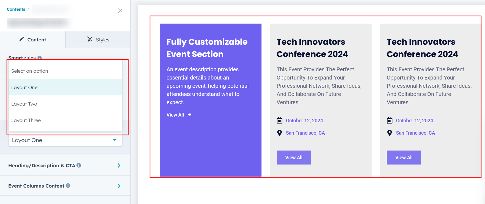Pick Layout Three in the dropdown list
This screenshot has height=204, width=485.
click(26, 120)
